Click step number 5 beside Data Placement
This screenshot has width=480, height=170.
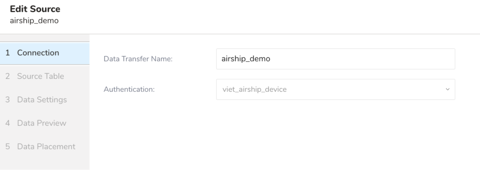pos(8,146)
